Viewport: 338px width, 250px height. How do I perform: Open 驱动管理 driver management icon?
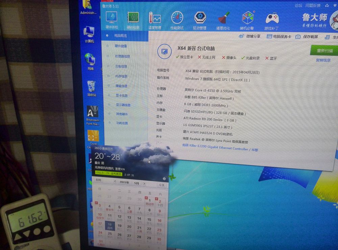(x=200, y=21)
